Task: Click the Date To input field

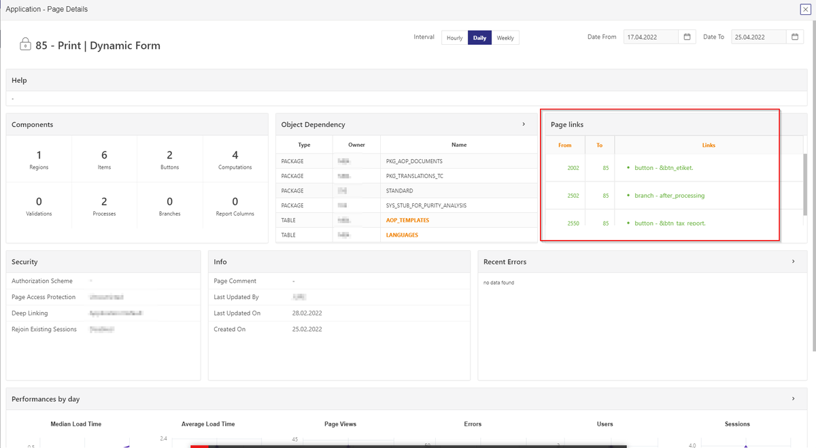Action: coord(760,37)
